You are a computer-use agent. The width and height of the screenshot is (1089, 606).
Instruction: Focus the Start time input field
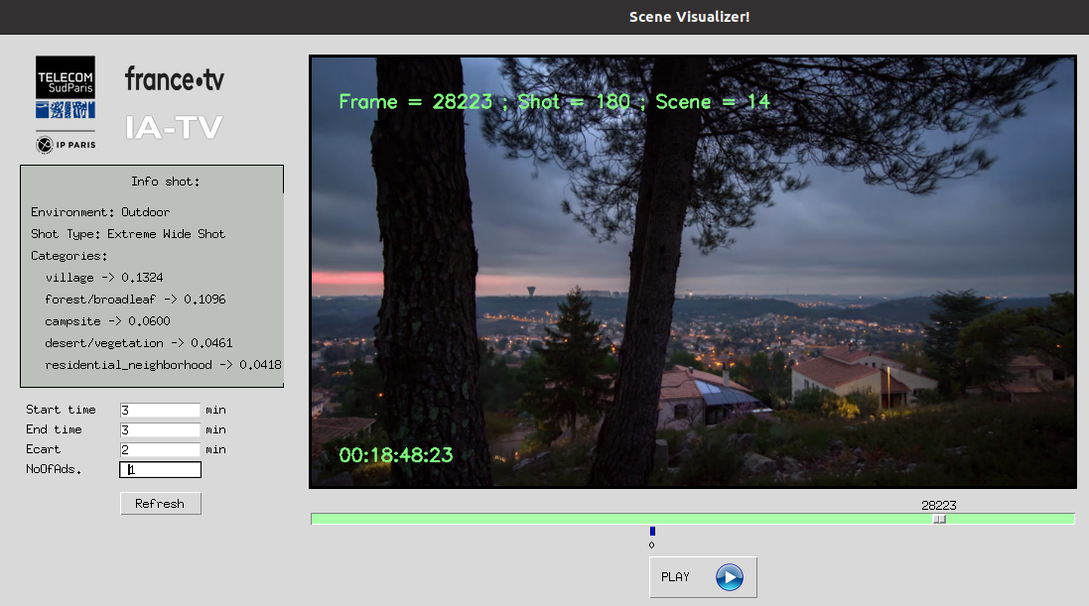point(160,410)
